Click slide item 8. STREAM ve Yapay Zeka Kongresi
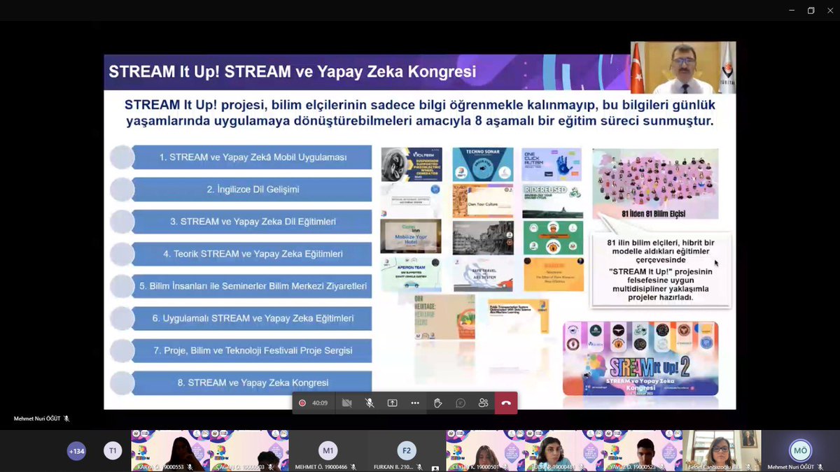Screen dimensions: 840x472 pyautogui.click(x=253, y=382)
